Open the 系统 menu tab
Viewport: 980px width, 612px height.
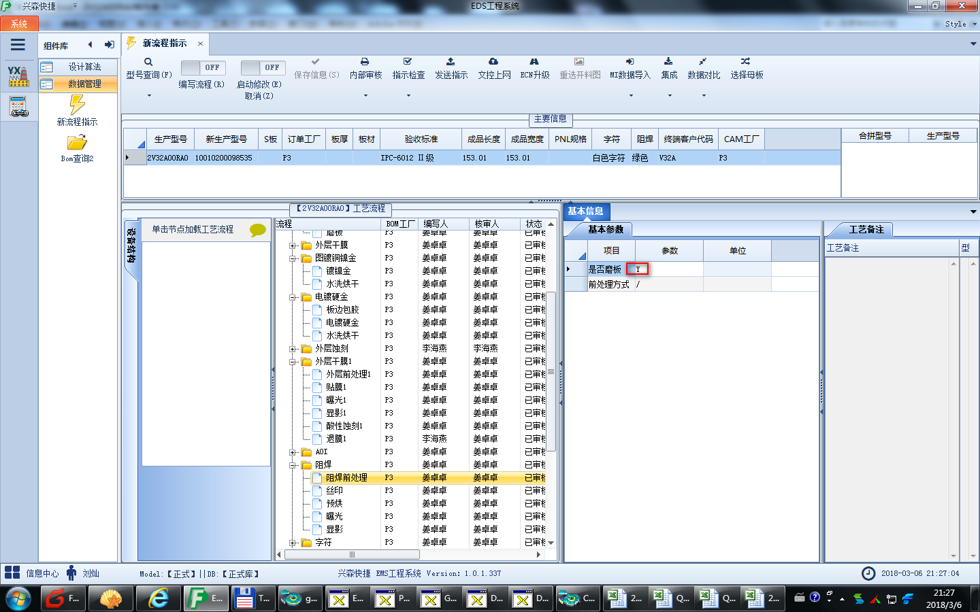19,24
